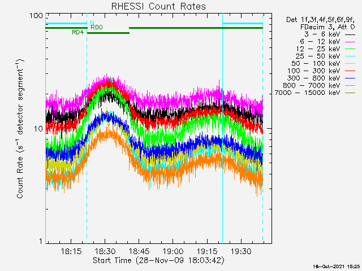The height and width of the screenshot is (271, 362).
Task: Select the '6 - 12 keV' legend label
Action: 320,42
